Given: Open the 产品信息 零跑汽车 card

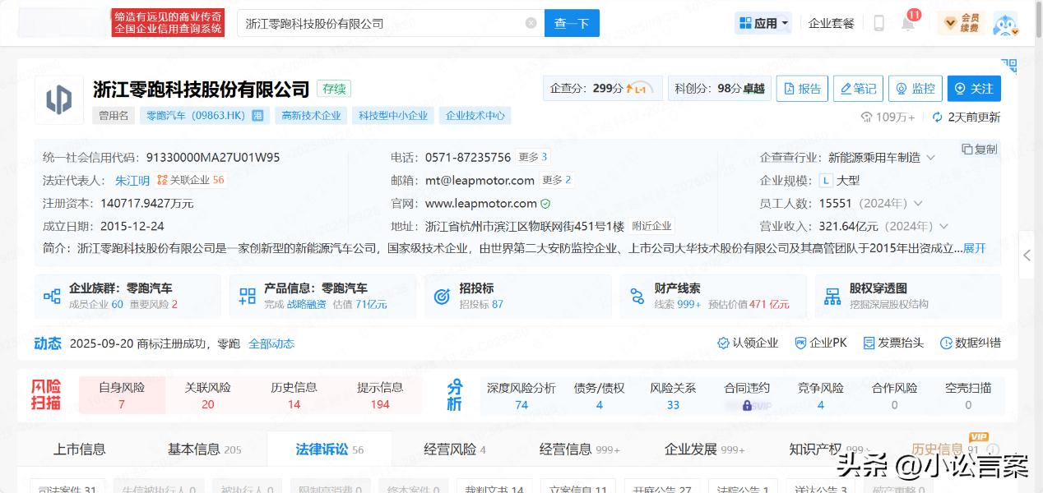Looking at the screenshot, I should point(322,296).
